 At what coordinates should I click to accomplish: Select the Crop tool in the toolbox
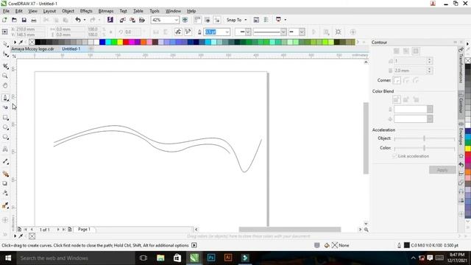tap(5, 66)
